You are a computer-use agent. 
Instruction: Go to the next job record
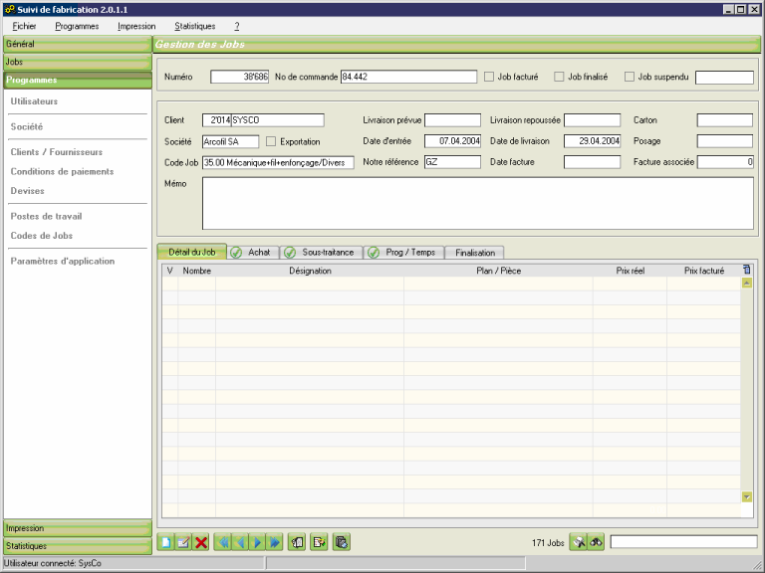click(x=257, y=542)
